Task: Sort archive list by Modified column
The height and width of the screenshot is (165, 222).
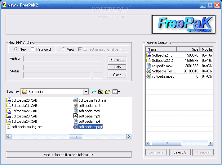Action: [x=207, y=49]
